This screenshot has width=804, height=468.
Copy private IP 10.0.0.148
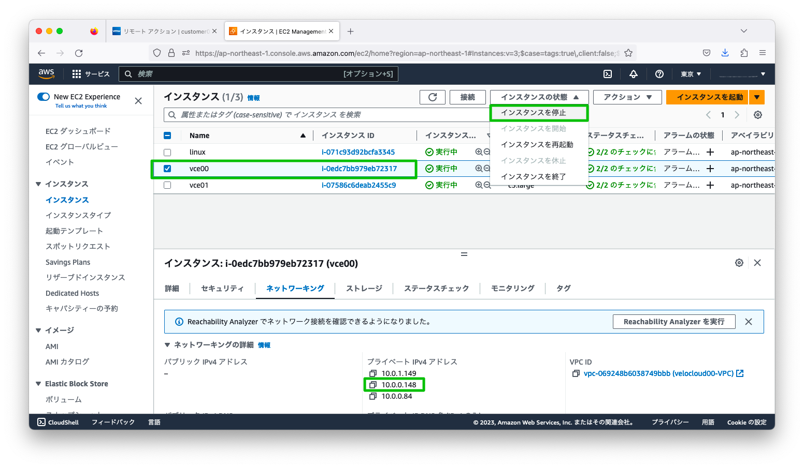[x=372, y=385]
